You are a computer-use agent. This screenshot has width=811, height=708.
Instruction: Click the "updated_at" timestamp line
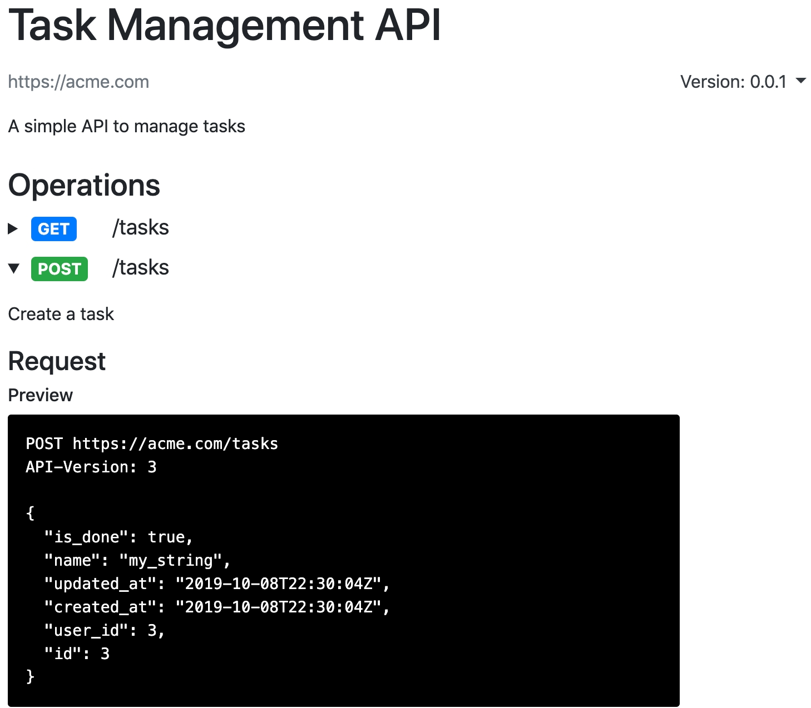[217, 584]
